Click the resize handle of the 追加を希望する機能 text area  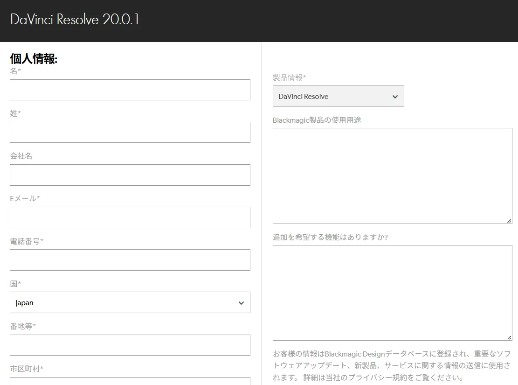point(510,338)
